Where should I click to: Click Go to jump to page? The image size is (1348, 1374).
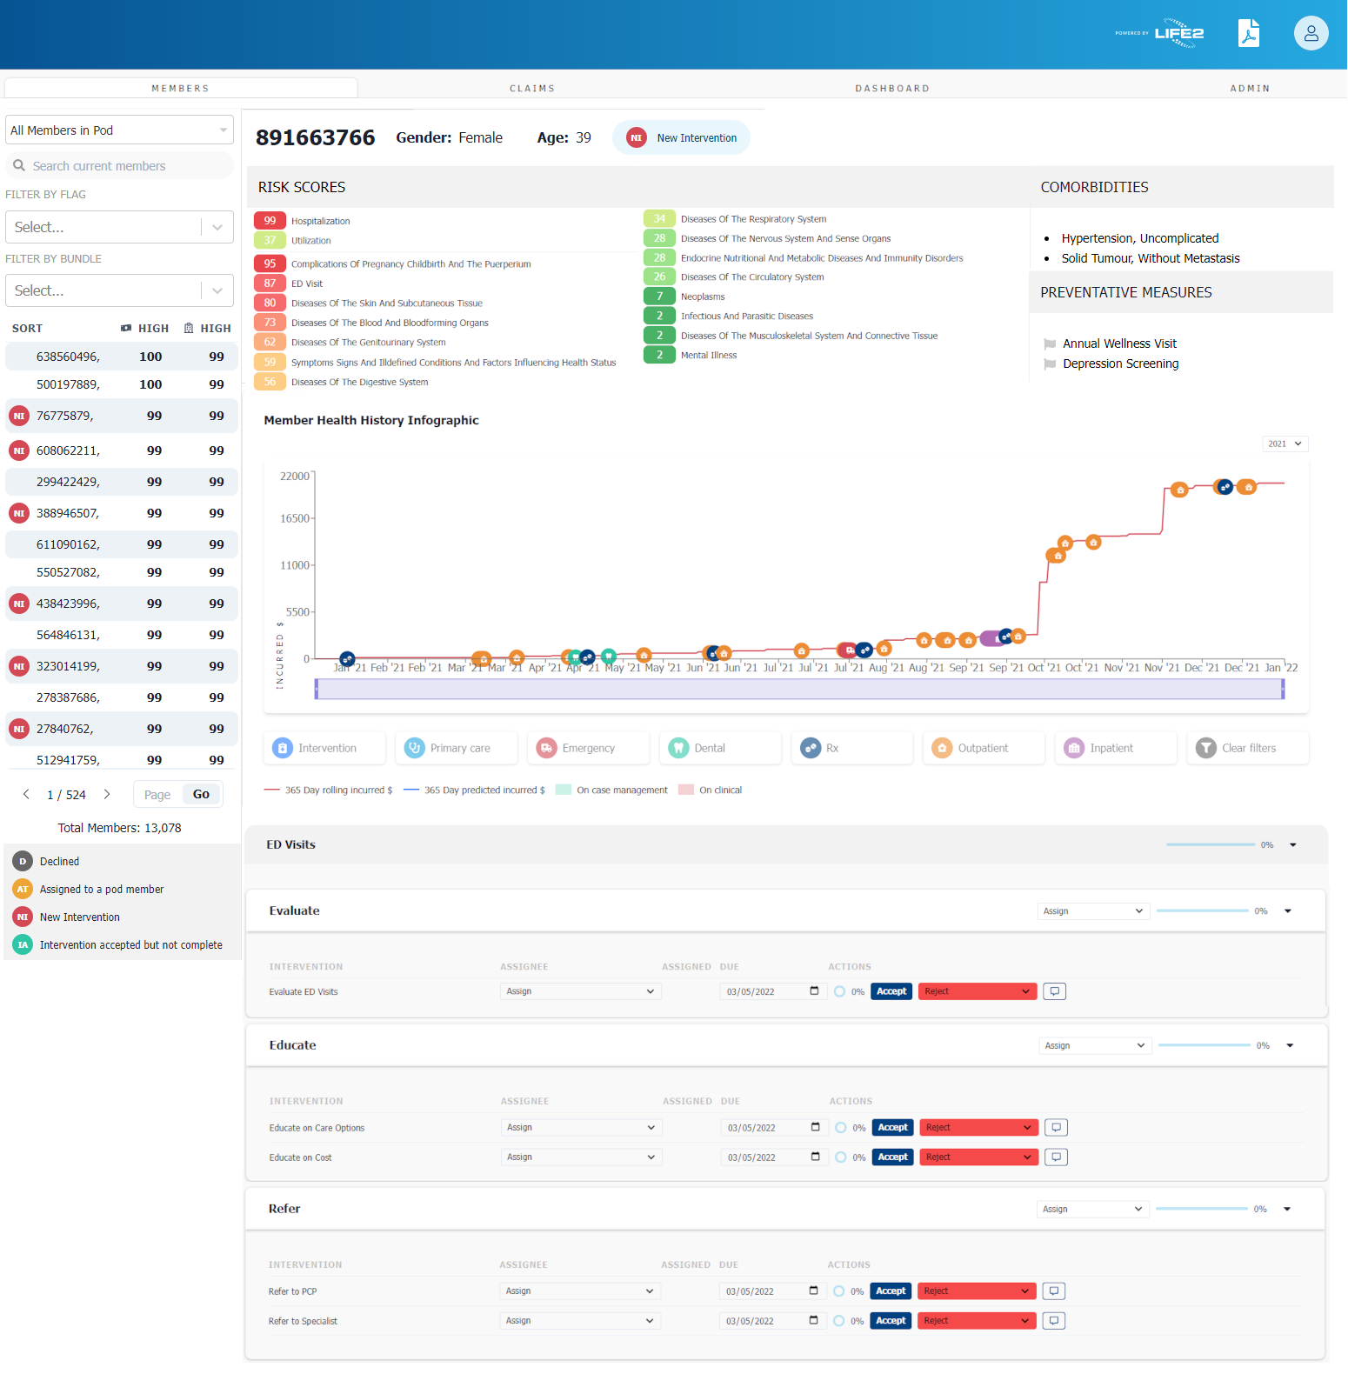pos(201,794)
